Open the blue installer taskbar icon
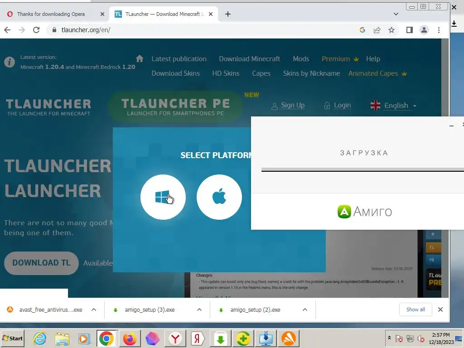The image size is (464, 348). tap(266, 338)
